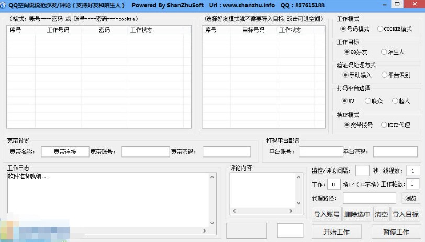This screenshot has height=242, width=425.
Task: Minimize the window
Action: 384,4
